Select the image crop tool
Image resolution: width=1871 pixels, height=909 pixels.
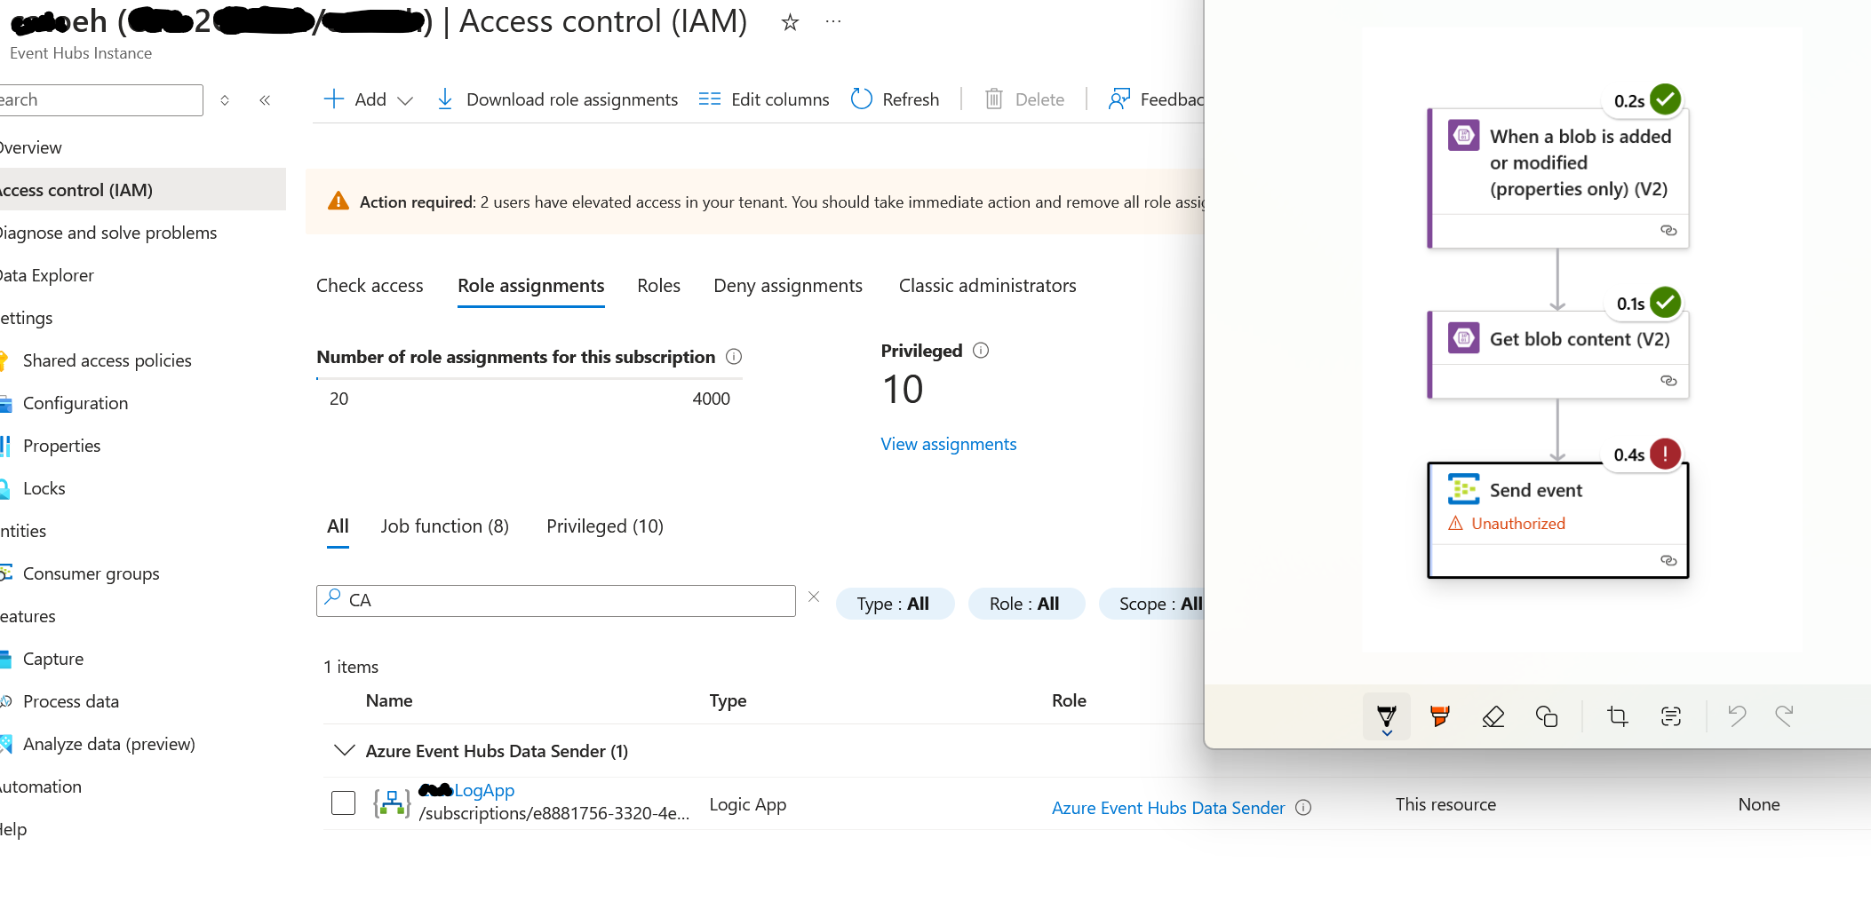[1618, 716]
